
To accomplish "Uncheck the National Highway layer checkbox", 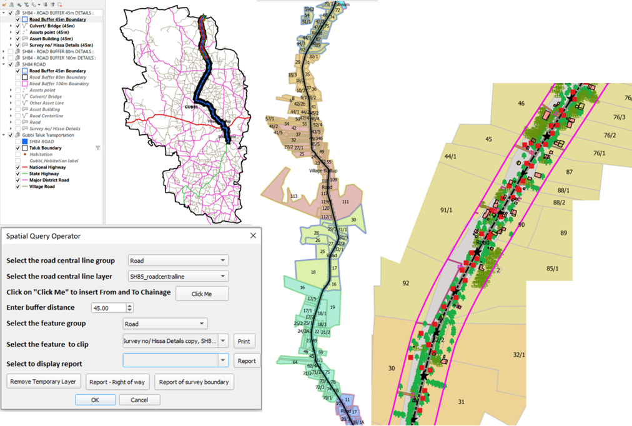I will (18, 167).
